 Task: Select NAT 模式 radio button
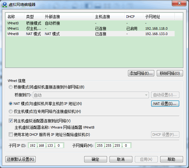[11, 104]
